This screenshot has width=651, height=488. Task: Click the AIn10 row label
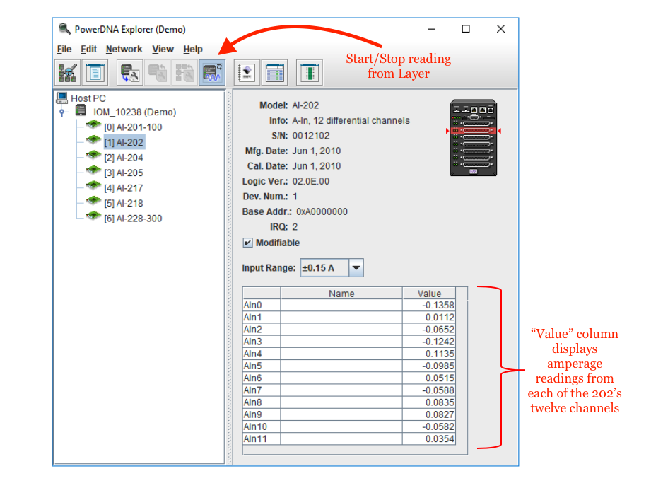point(255,426)
